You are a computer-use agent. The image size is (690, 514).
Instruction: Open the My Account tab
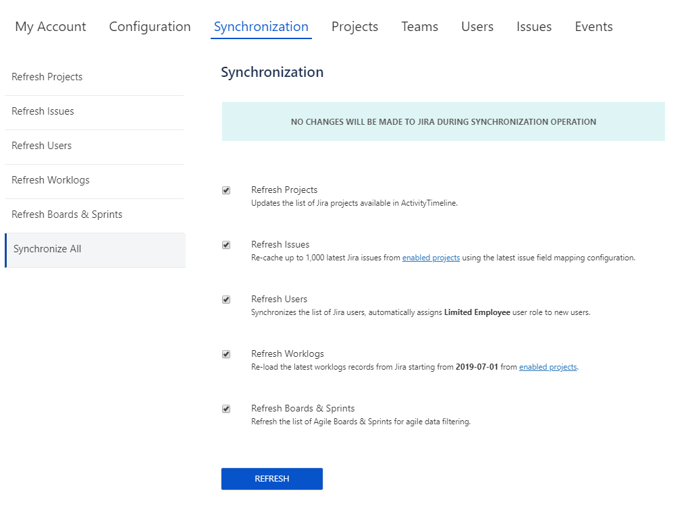point(51,27)
